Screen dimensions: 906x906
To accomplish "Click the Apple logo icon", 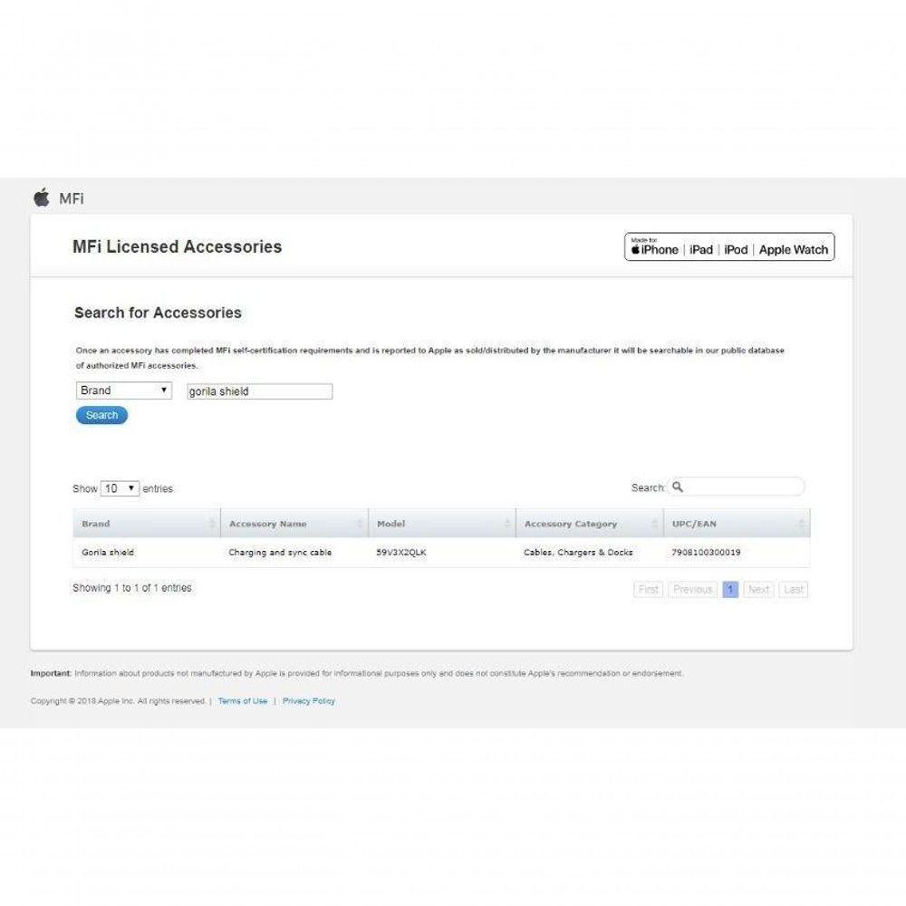I will pyautogui.click(x=41, y=198).
